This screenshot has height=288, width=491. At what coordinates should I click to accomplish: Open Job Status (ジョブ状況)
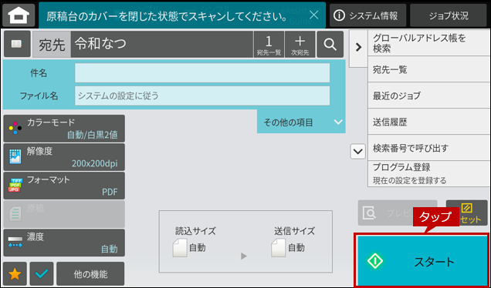pos(449,15)
